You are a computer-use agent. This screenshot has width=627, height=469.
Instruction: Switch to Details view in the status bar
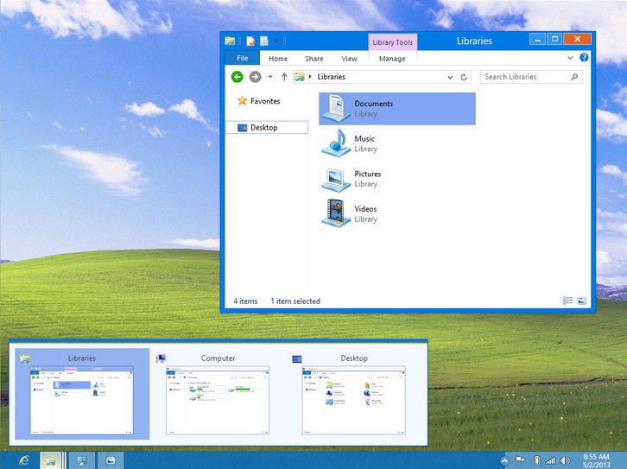pos(567,301)
